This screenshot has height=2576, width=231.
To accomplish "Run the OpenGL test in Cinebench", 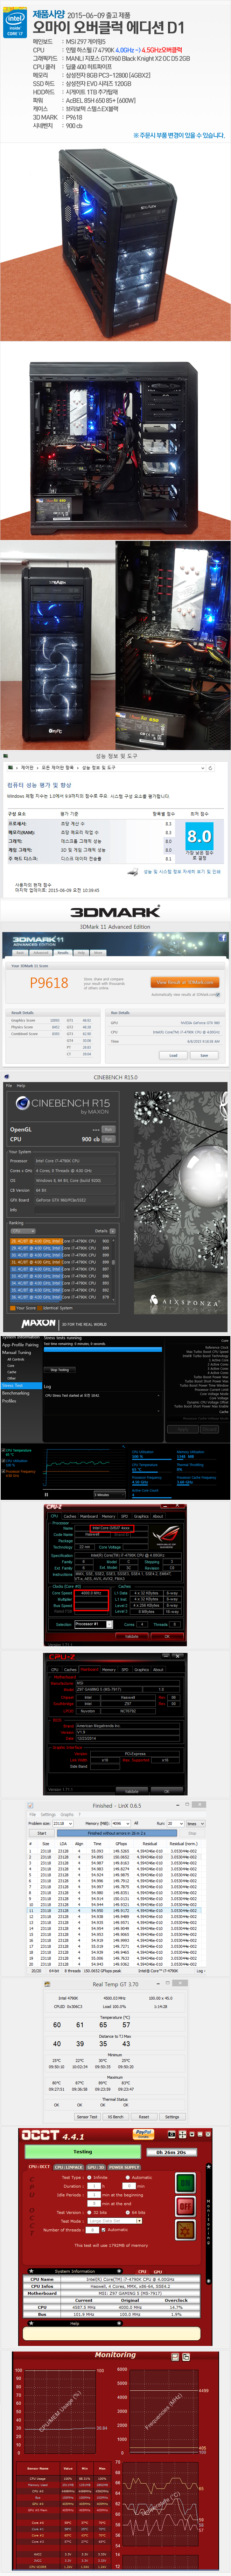I will pos(108,1129).
